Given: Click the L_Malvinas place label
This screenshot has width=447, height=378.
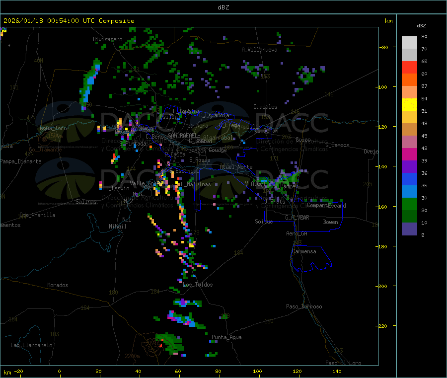Looking at the screenshot, I should pyautogui.click(x=196, y=184).
